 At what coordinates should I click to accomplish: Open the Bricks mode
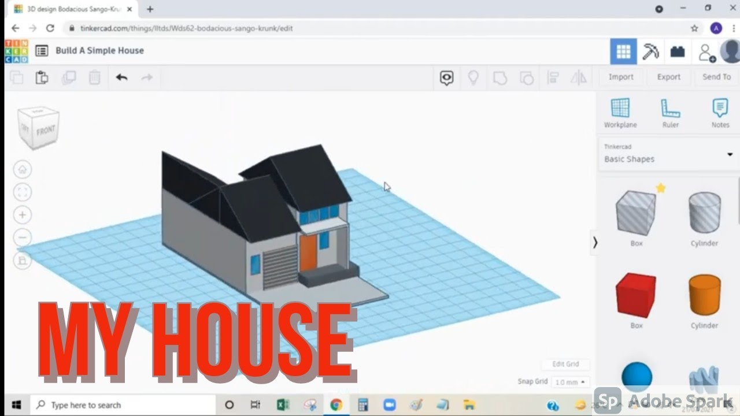pyautogui.click(x=678, y=52)
